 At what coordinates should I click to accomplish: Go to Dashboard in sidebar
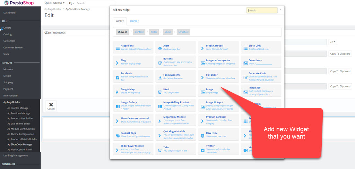click(x=9, y=13)
